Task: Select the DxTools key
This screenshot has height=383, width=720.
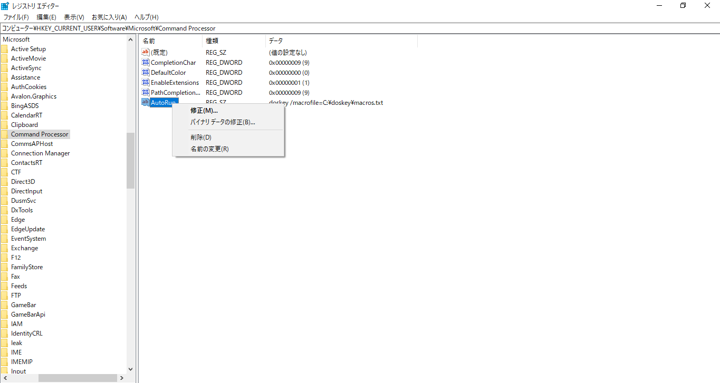Action: (22, 210)
